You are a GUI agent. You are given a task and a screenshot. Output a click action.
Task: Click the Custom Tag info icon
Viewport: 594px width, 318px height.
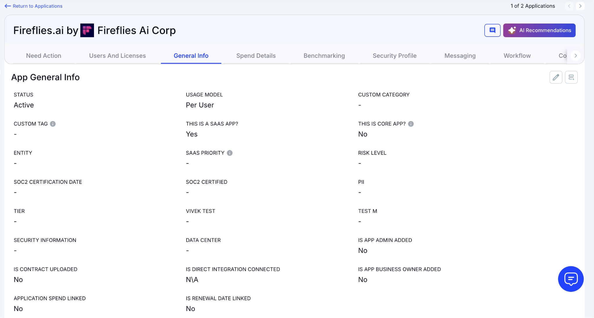[53, 124]
